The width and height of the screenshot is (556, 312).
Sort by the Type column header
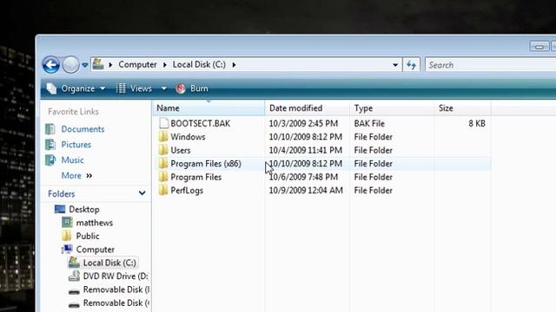392,108
